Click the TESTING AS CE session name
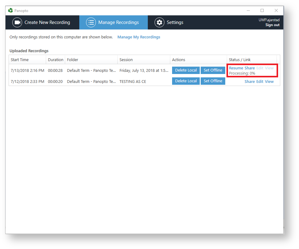This screenshot has width=299, height=249. click(133, 82)
